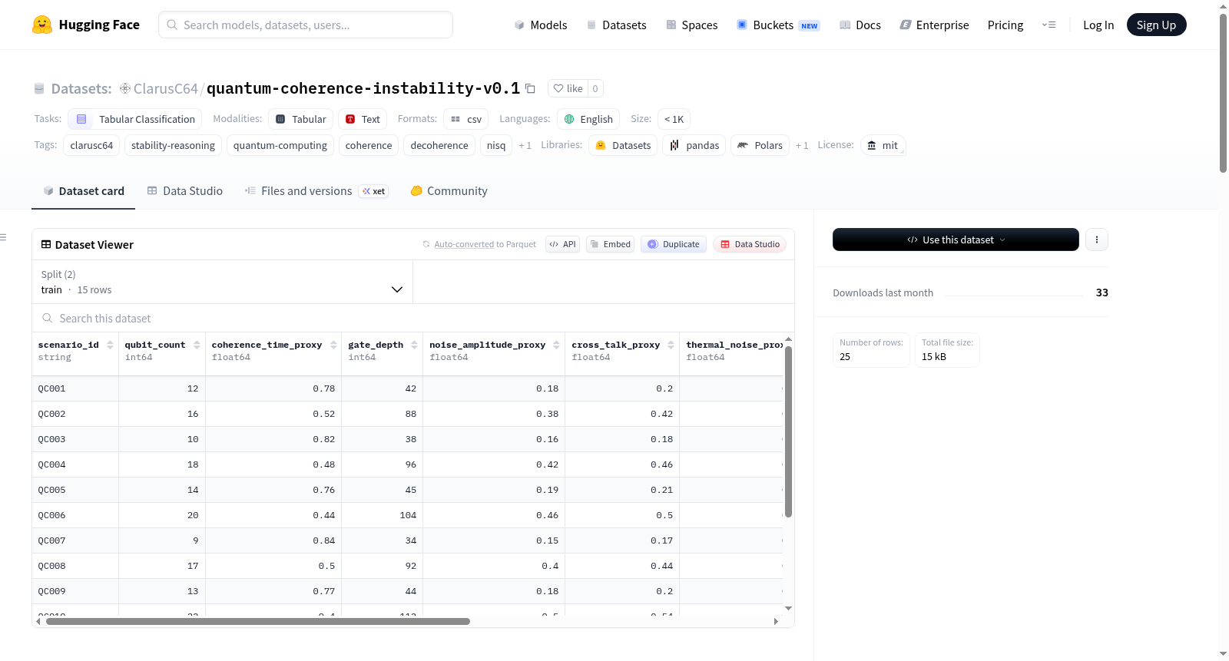
Task: Open Buckets in navigation
Action: click(x=777, y=25)
